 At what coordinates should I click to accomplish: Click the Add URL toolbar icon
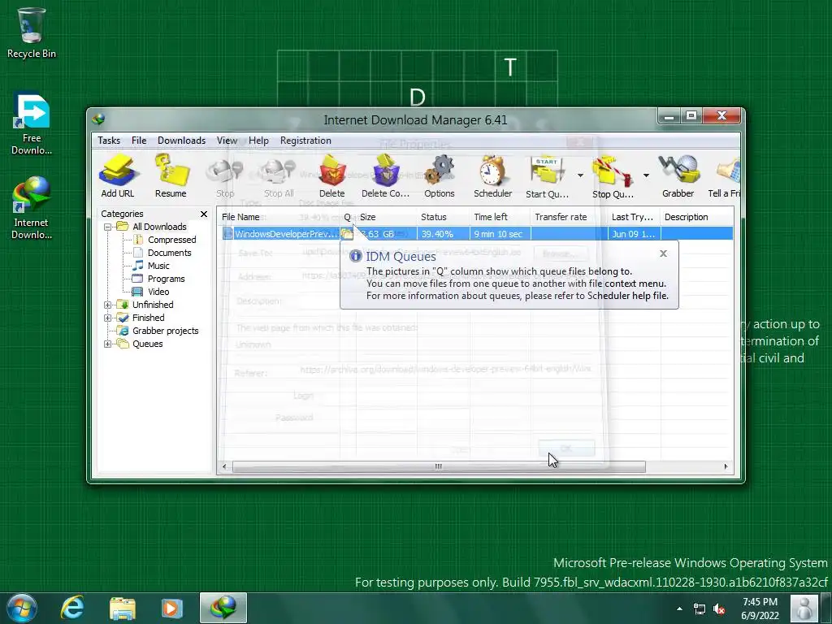point(118,176)
